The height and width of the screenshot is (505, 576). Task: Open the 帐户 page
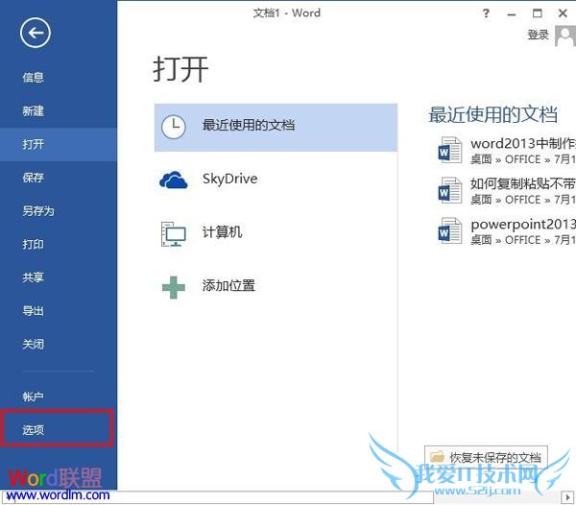[x=33, y=397]
